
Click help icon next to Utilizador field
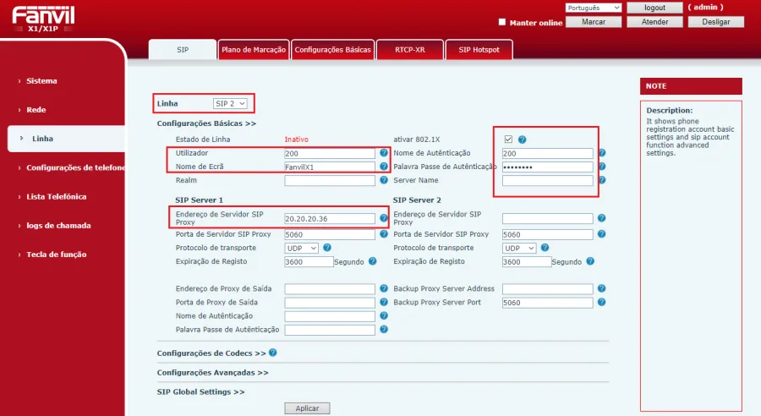[x=383, y=153]
